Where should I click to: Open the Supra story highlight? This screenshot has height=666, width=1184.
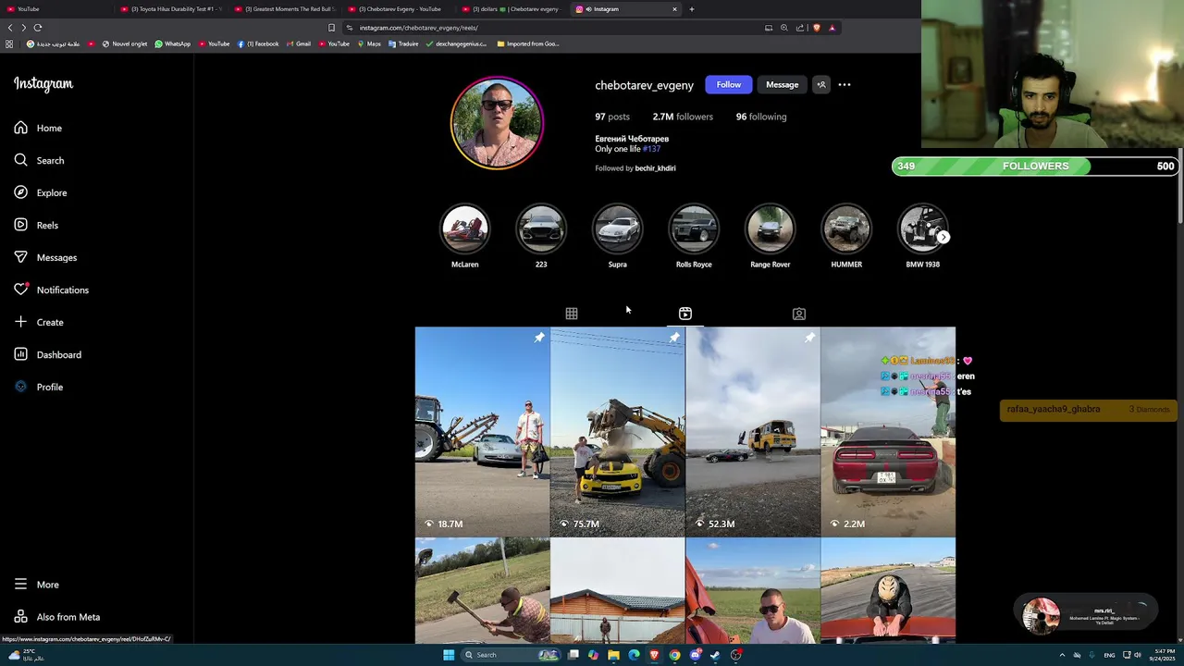tap(617, 237)
